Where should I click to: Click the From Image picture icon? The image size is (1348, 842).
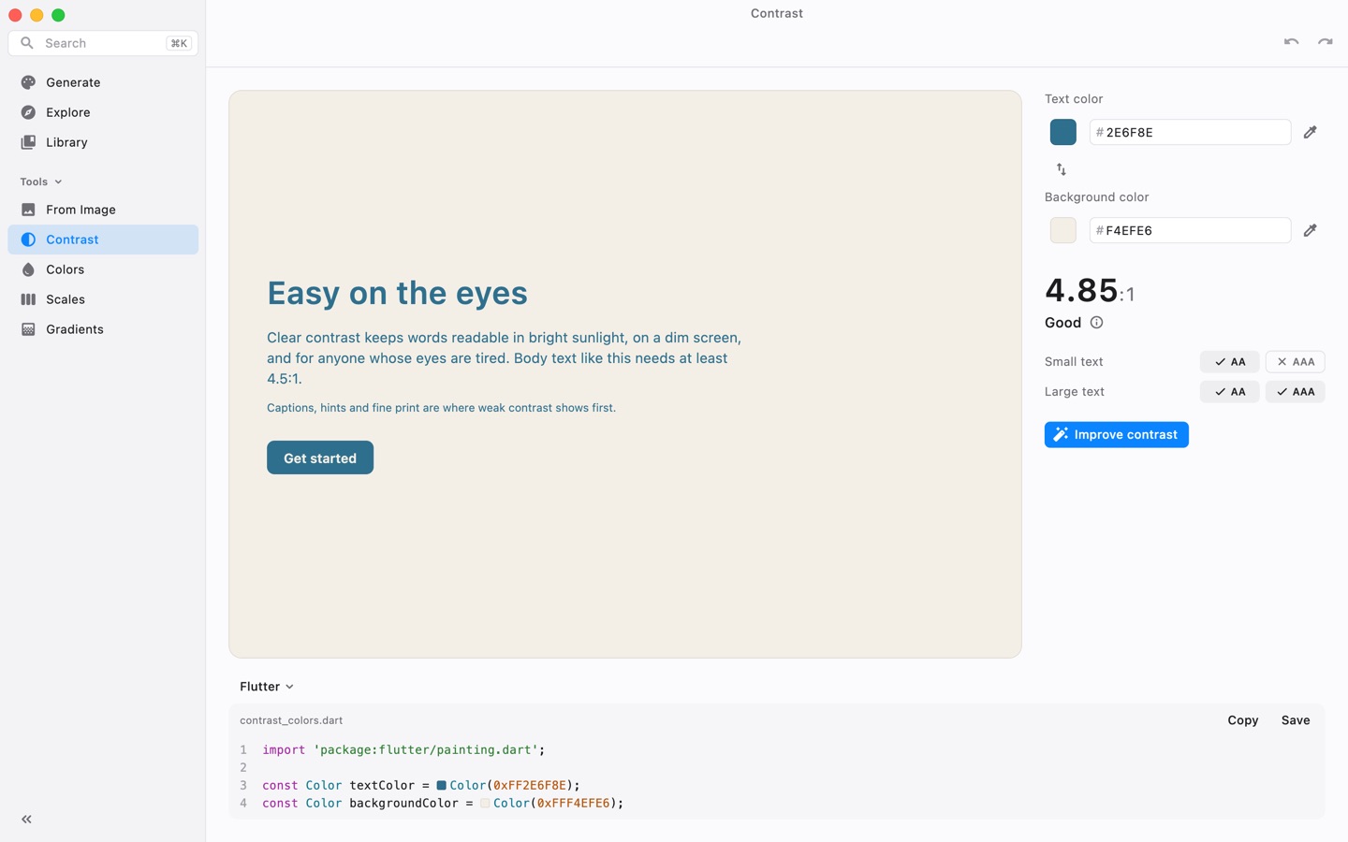[x=28, y=210]
